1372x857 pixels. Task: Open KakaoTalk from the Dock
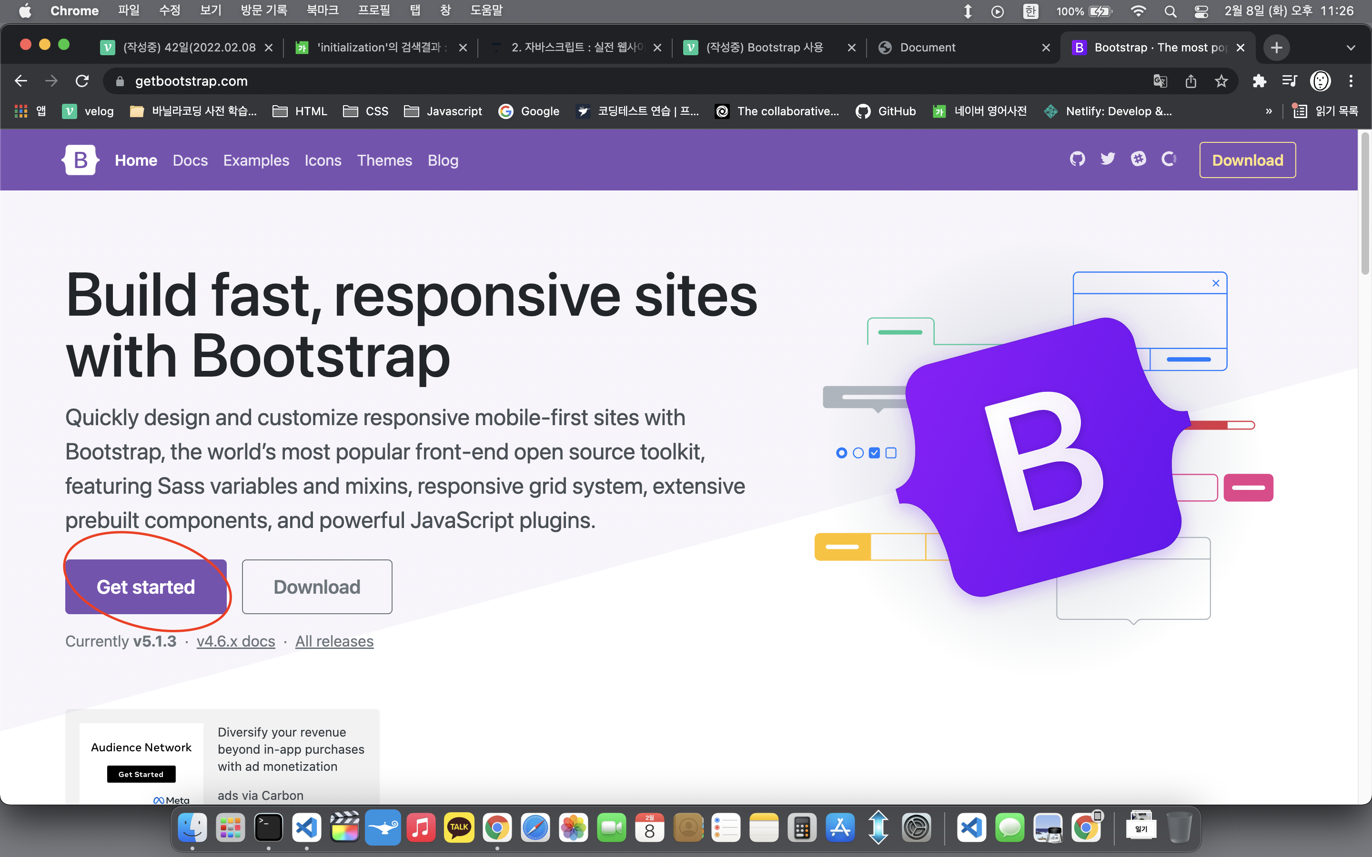pos(459,828)
